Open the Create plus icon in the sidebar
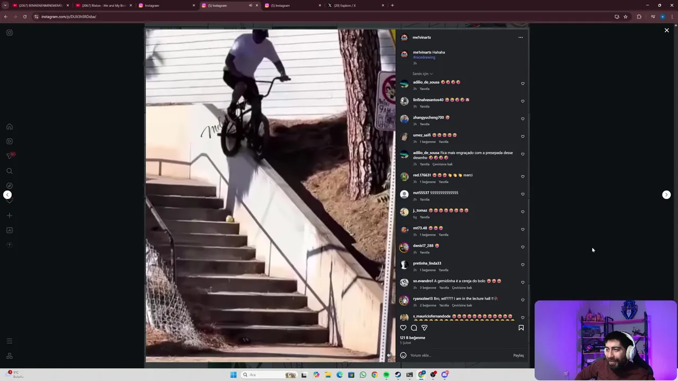Screen dimensions: 678x381 (9, 215)
